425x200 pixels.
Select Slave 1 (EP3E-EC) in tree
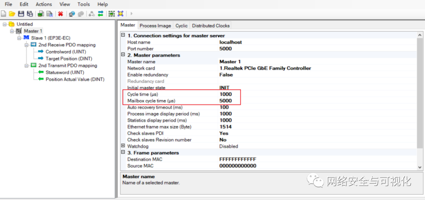(x=50, y=38)
